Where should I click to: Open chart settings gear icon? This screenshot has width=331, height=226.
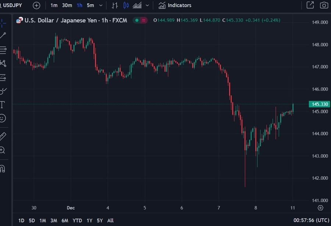point(320,208)
